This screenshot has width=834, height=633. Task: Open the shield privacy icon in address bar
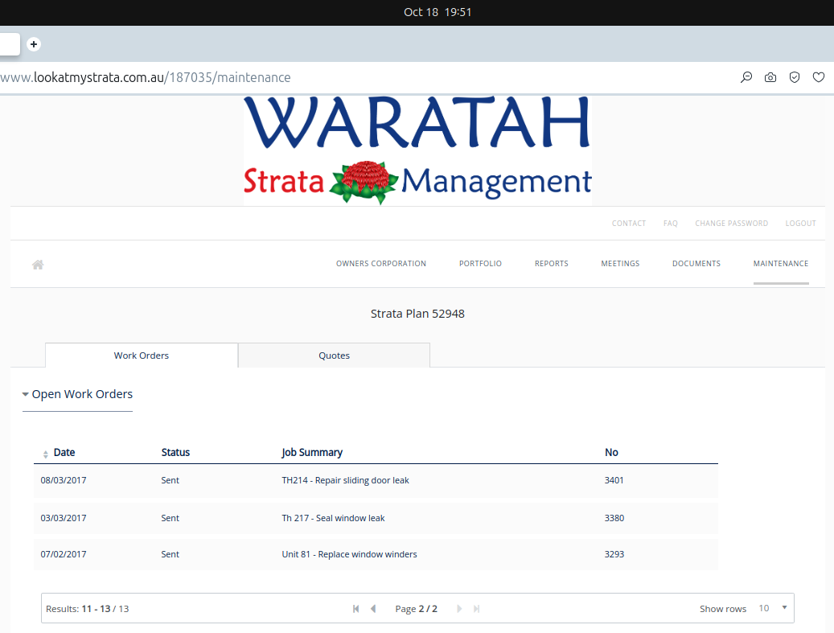(794, 78)
